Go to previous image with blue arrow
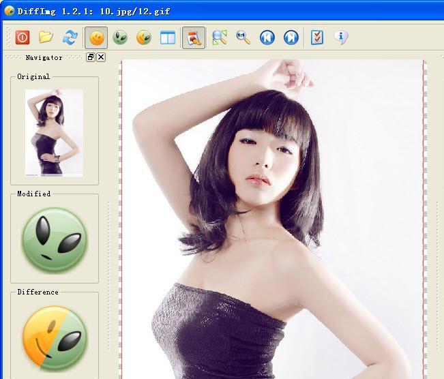This screenshot has width=444, height=379. pos(267,37)
